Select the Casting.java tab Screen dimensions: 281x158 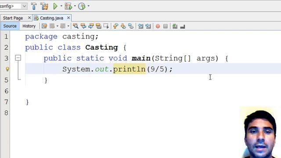click(52, 18)
